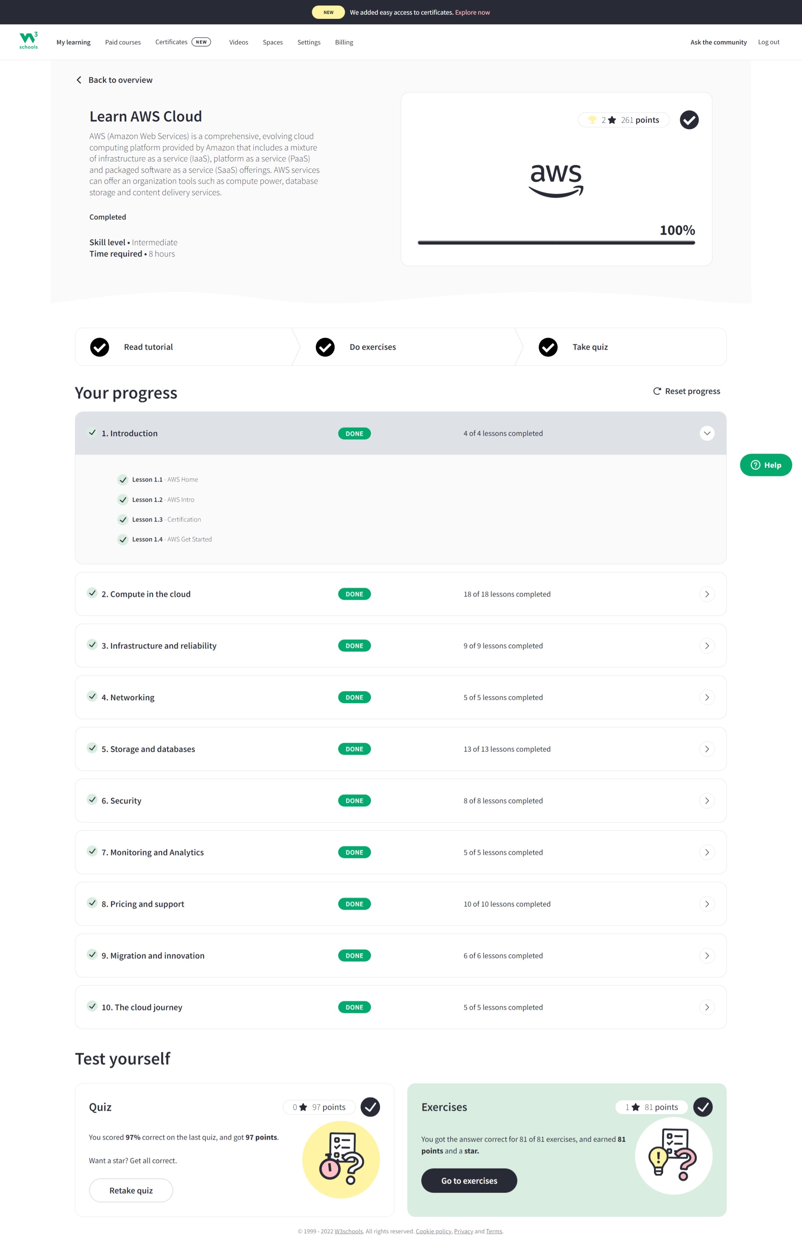802x1245 pixels.
Task: Open the Paid courses menu item
Action: [122, 42]
